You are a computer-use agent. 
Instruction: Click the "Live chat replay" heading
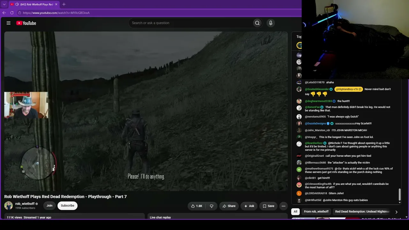pyautogui.click(x=160, y=218)
